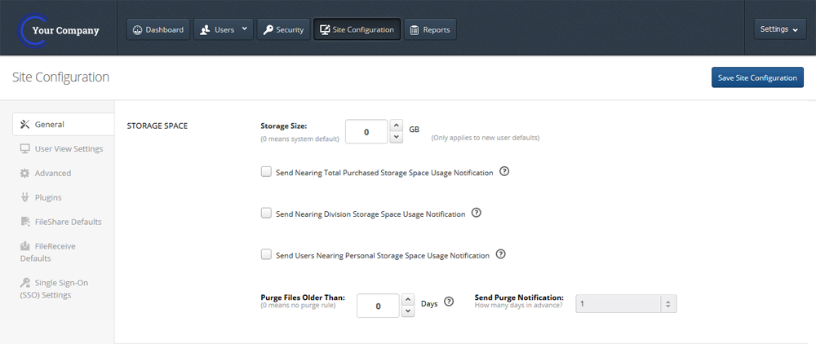The height and width of the screenshot is (344, 816).
Task: Click the Purge Files Older Than field
Action: 378,306
